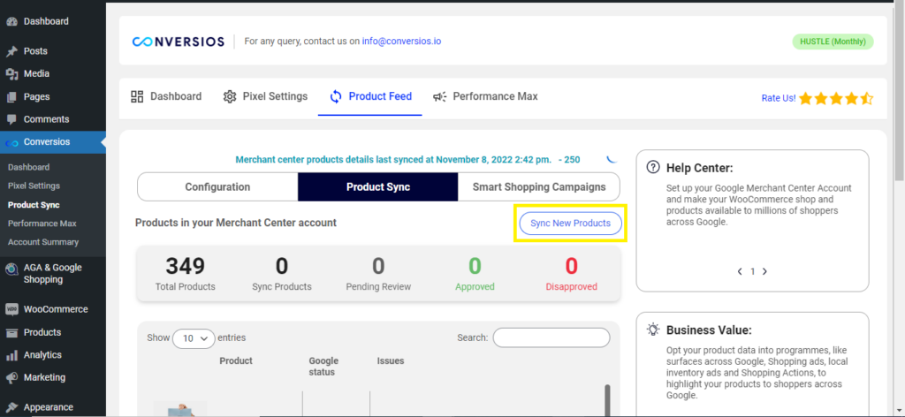
Task: Click the Media icon in sidebar
Action: [x=11, y=74]
